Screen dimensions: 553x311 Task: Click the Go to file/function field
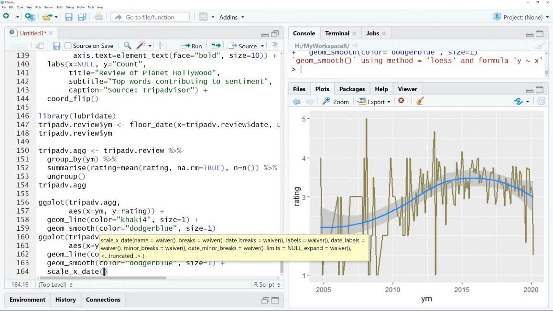[150, 17]
